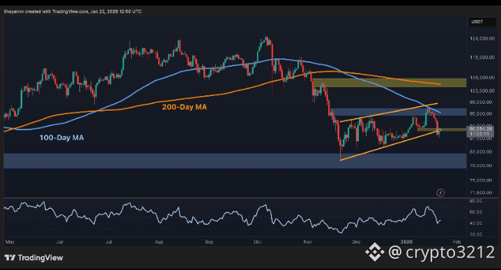This screenshot has height=270, width=501.
Task: Click the Sep label on time axis
Action: point(209,242)
